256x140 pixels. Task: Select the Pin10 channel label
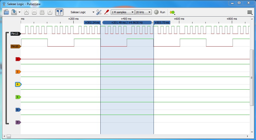15,46
